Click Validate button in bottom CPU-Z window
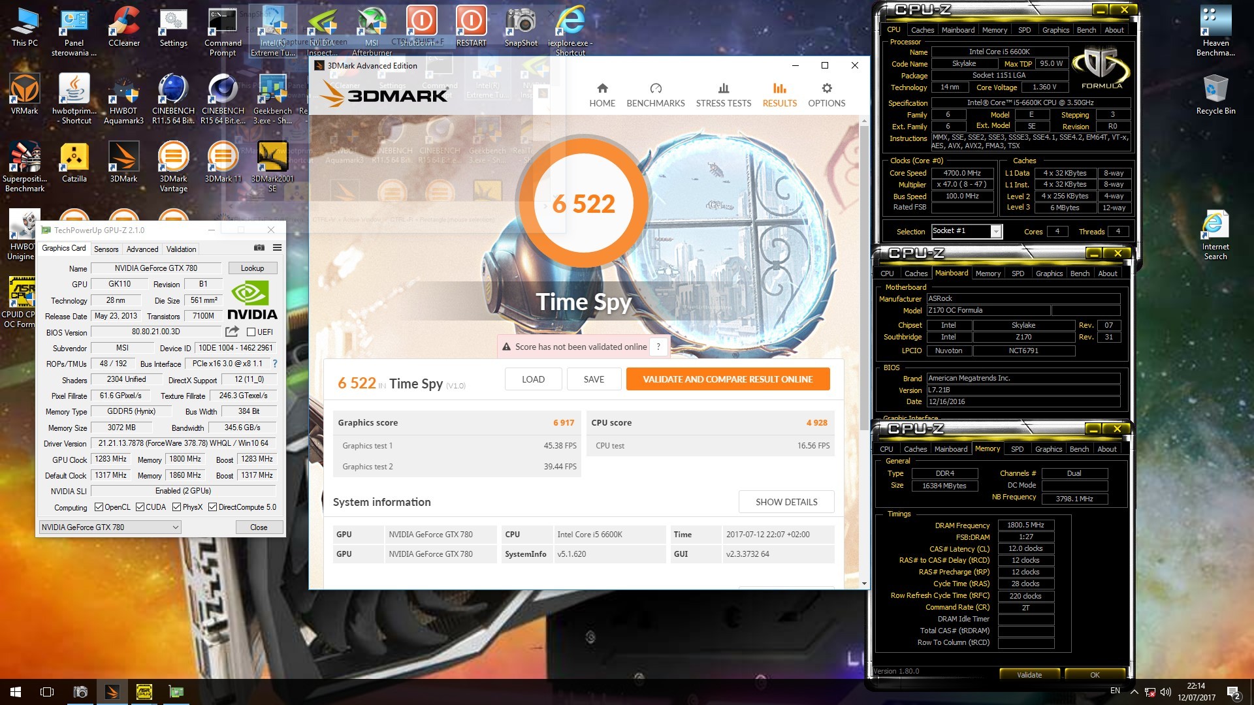 (x=1029, y=675)
